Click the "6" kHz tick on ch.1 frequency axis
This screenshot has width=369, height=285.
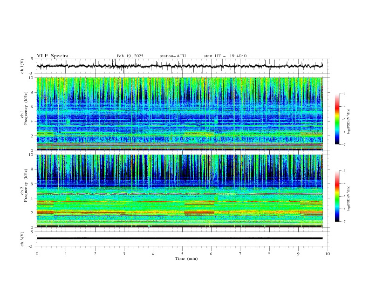33,107
